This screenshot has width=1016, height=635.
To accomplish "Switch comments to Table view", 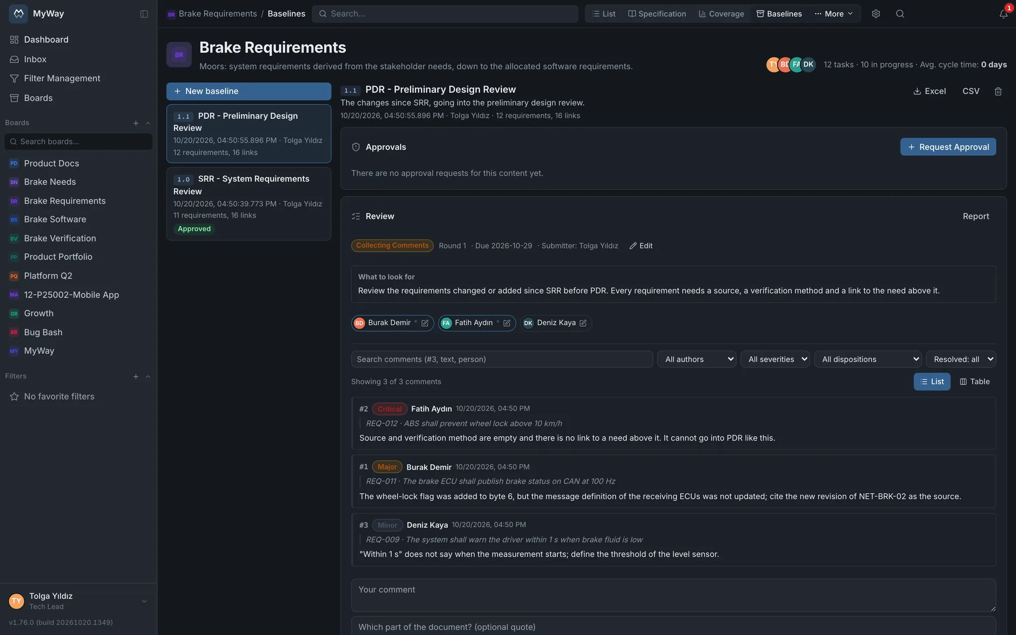I will 974,382.
